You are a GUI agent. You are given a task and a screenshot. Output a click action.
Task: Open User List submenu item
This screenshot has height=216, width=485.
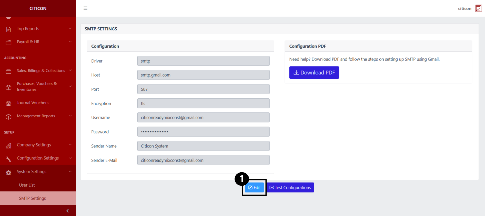[38, 185]
